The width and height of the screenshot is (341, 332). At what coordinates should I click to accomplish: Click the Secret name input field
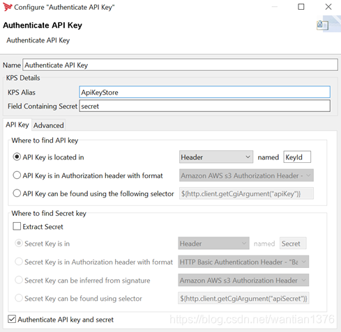(x=293, y=244)
